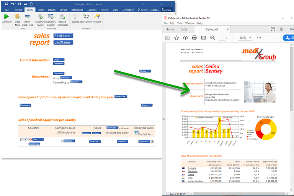294x196 pixels.
Task: Click the Share button in Word
Action: point(167,10)
